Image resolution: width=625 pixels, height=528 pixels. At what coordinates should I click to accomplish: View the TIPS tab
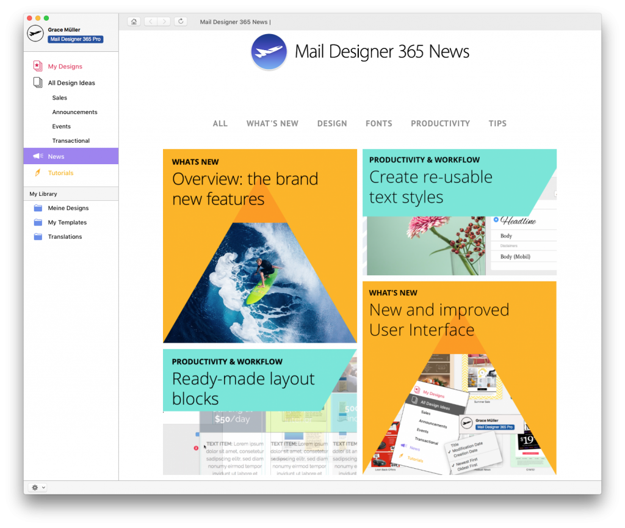(x=497, y=123)
